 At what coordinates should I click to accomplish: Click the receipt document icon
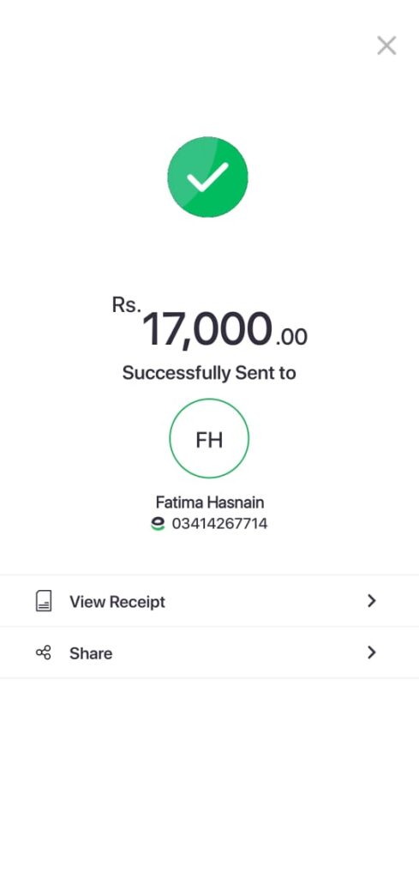coord(44,601)
